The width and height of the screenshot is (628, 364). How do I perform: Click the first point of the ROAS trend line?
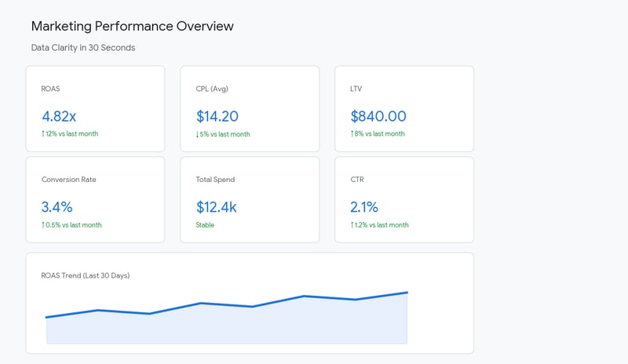click(x=47, y=318)
